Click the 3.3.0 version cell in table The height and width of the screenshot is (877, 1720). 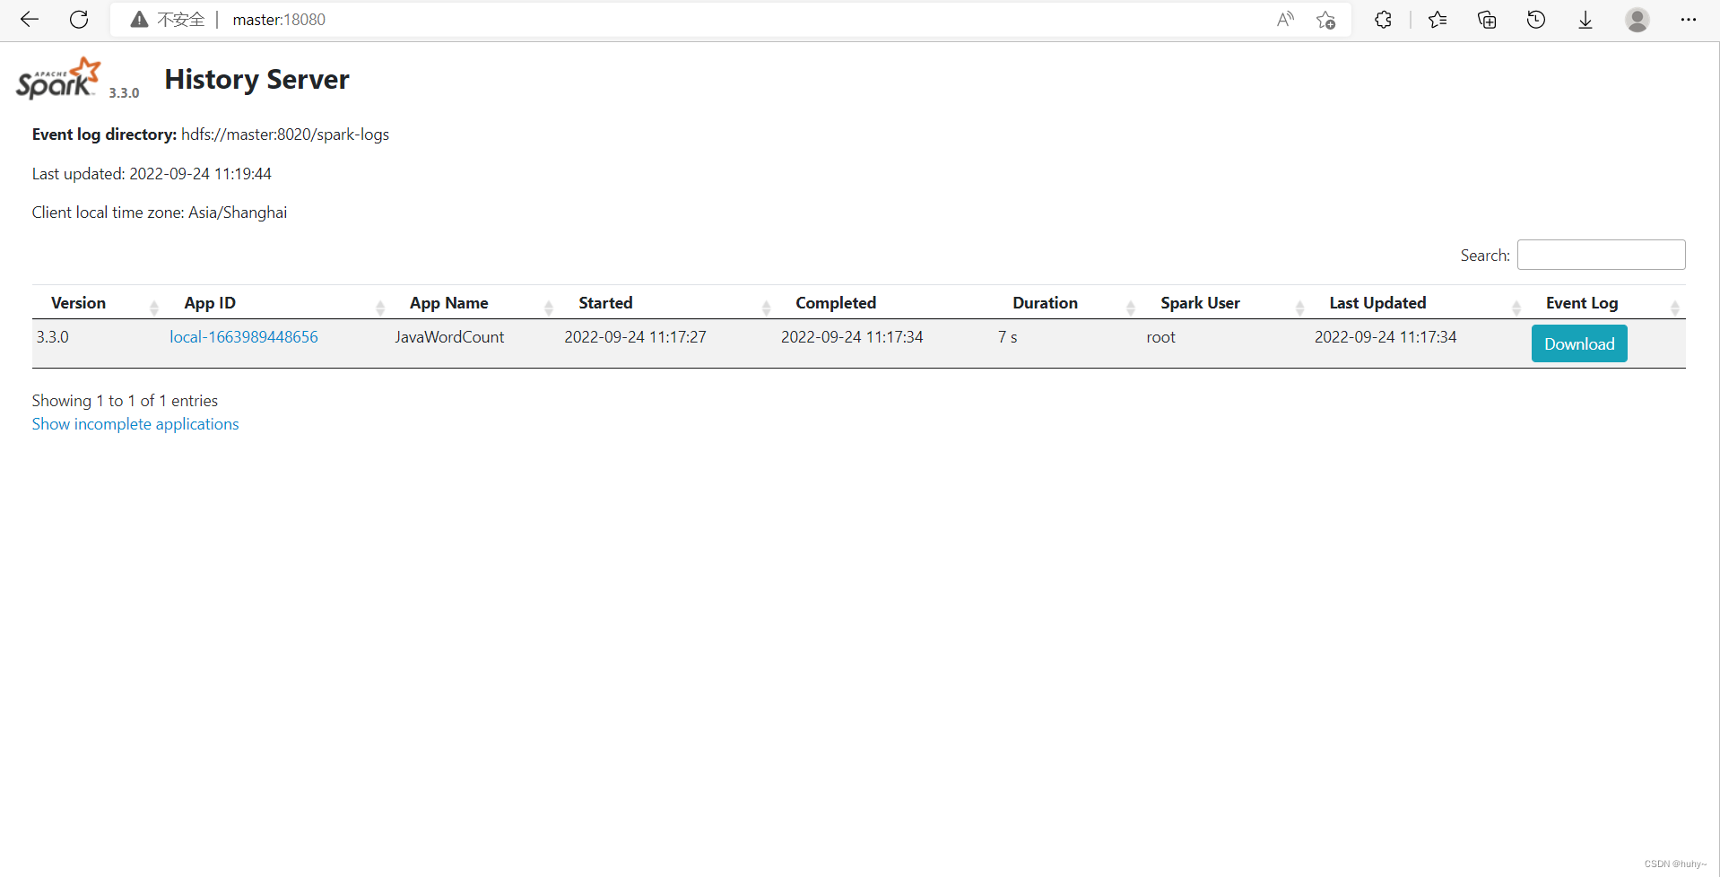point(53,337)
